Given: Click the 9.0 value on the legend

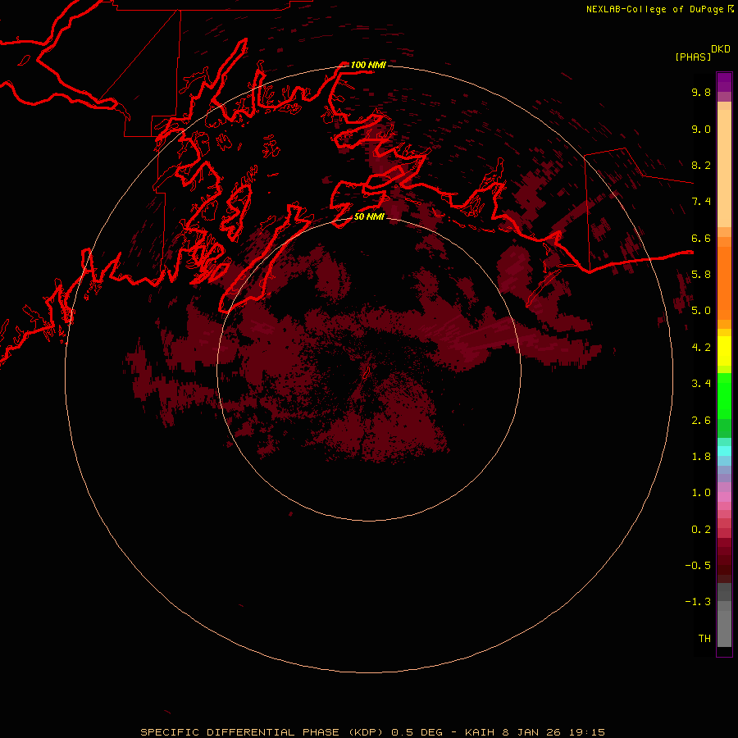Looking at the screenshot, I should [701, 129].
